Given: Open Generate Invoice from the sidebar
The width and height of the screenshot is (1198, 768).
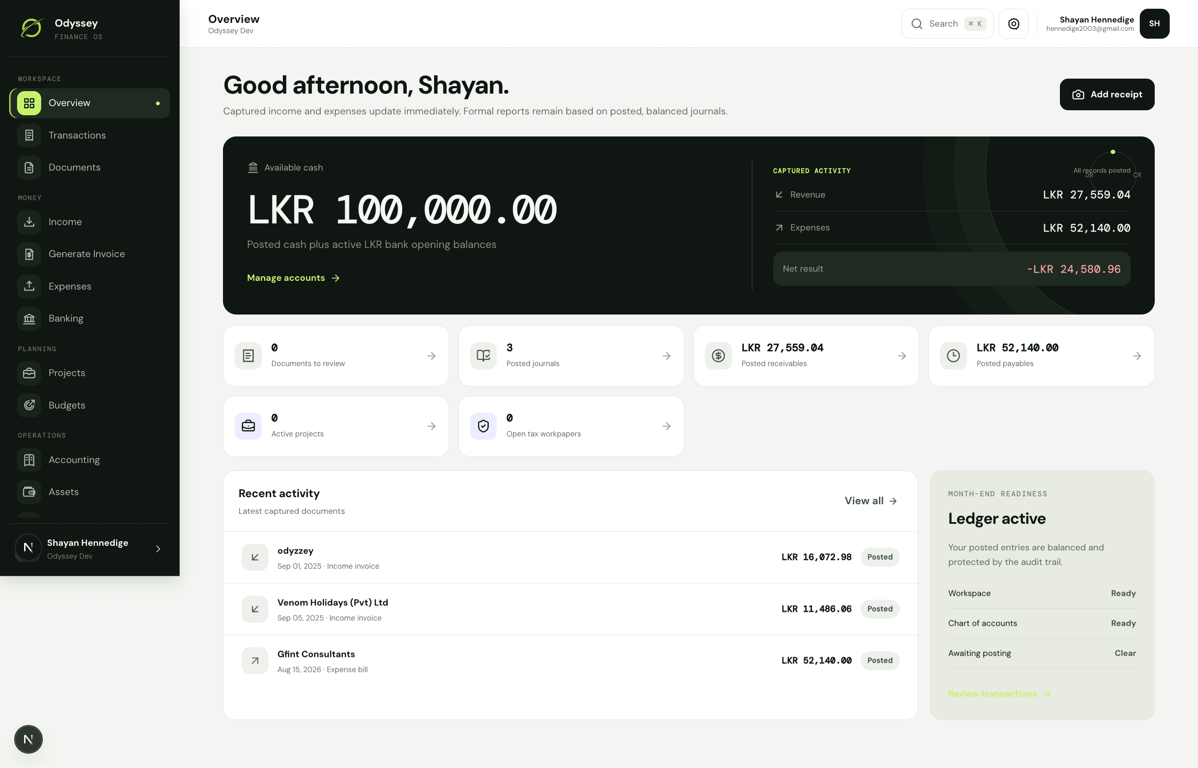Looking at the screenshot, I should pos(90,254).
